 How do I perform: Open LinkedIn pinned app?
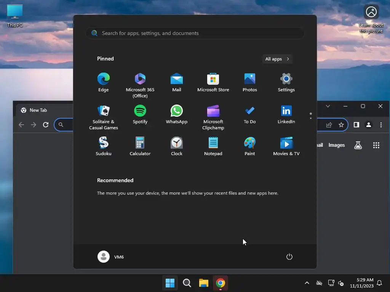pyautogui.click(x=286, y=114)
